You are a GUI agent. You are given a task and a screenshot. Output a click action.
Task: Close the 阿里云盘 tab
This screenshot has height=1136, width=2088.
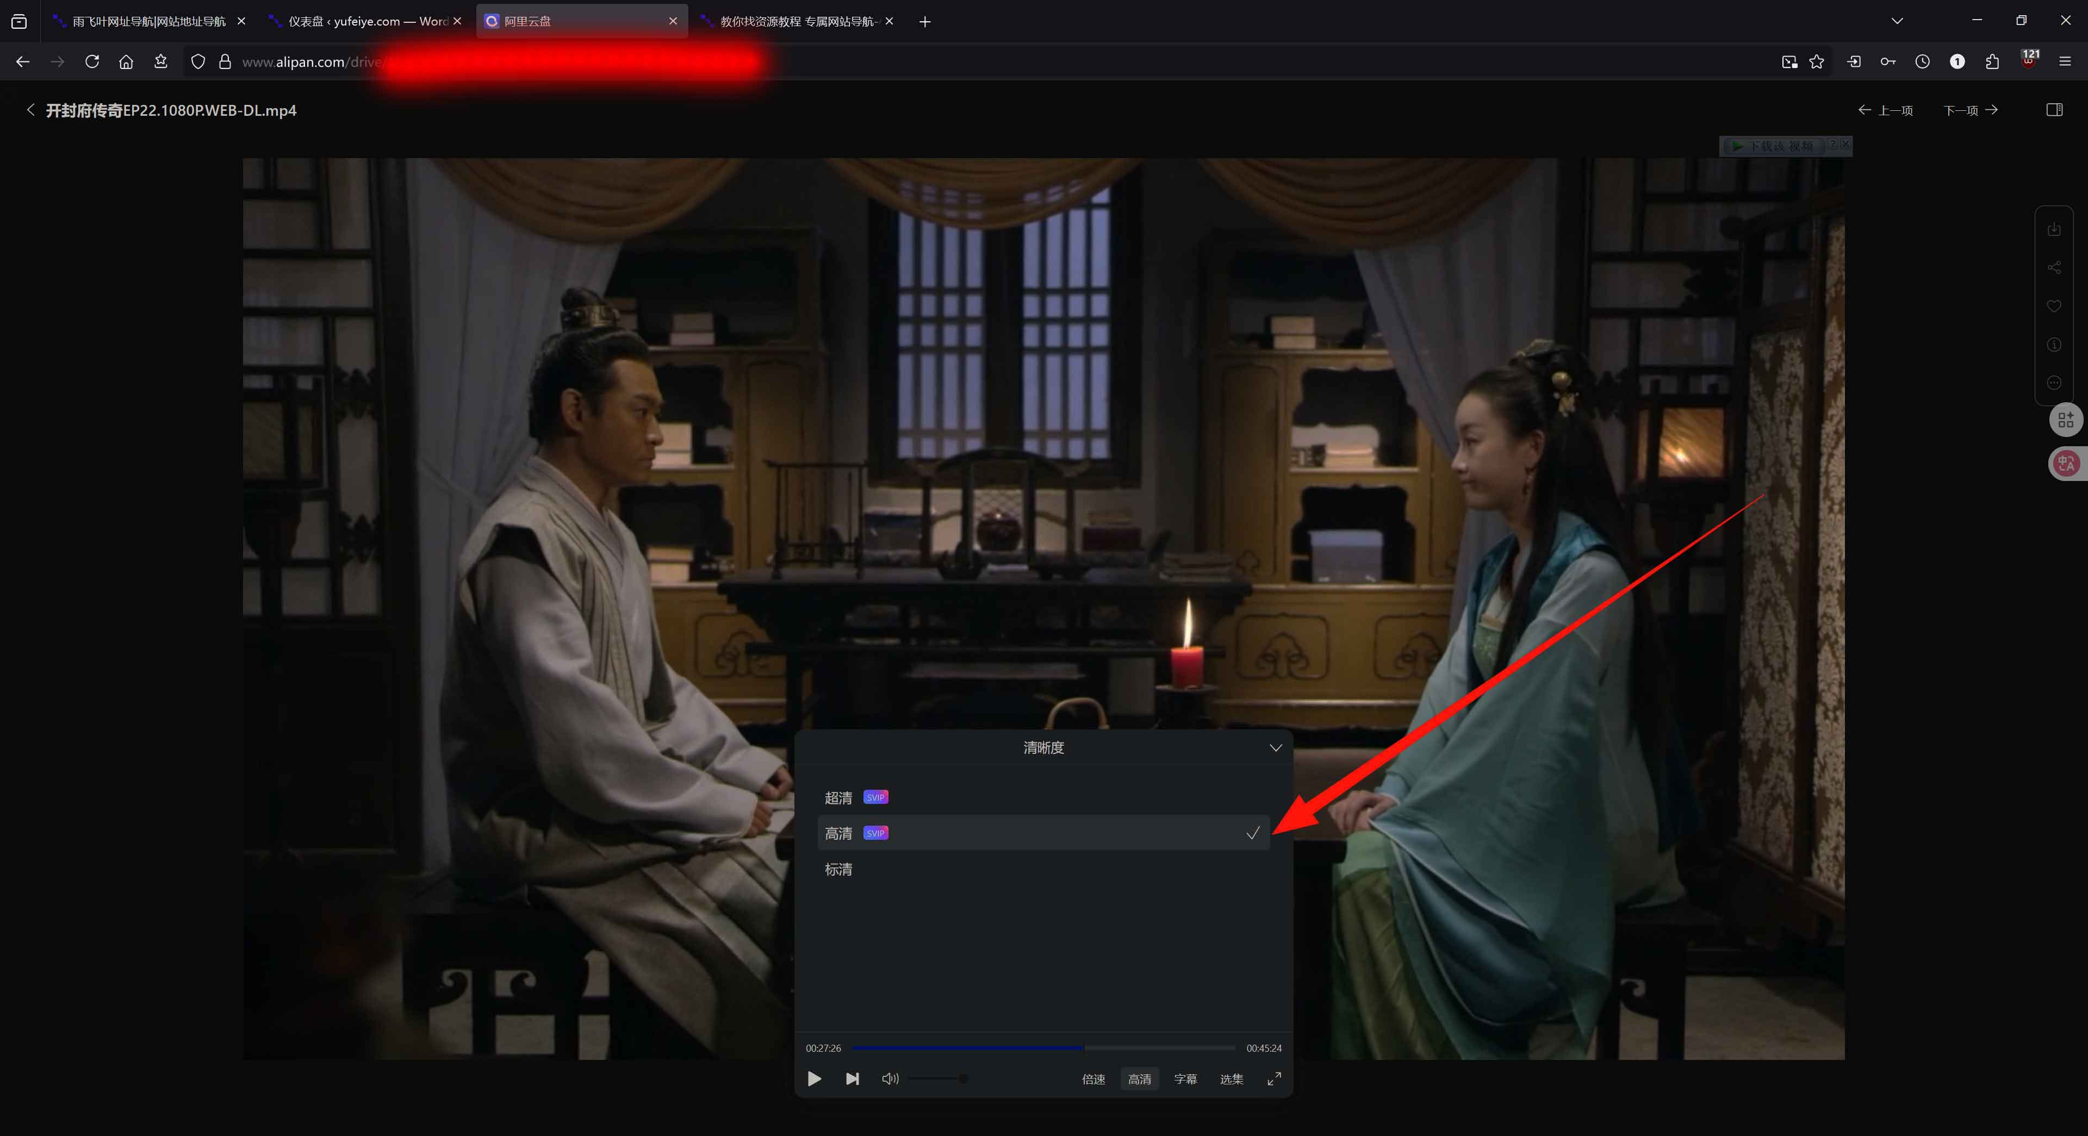[x=673, y=21]
